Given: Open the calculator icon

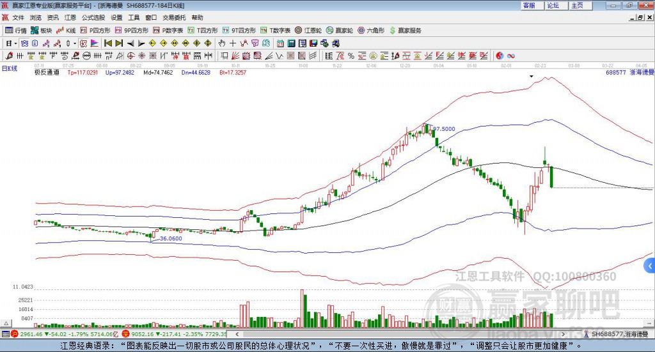Looking at the screenshot, I should [291, 43].
